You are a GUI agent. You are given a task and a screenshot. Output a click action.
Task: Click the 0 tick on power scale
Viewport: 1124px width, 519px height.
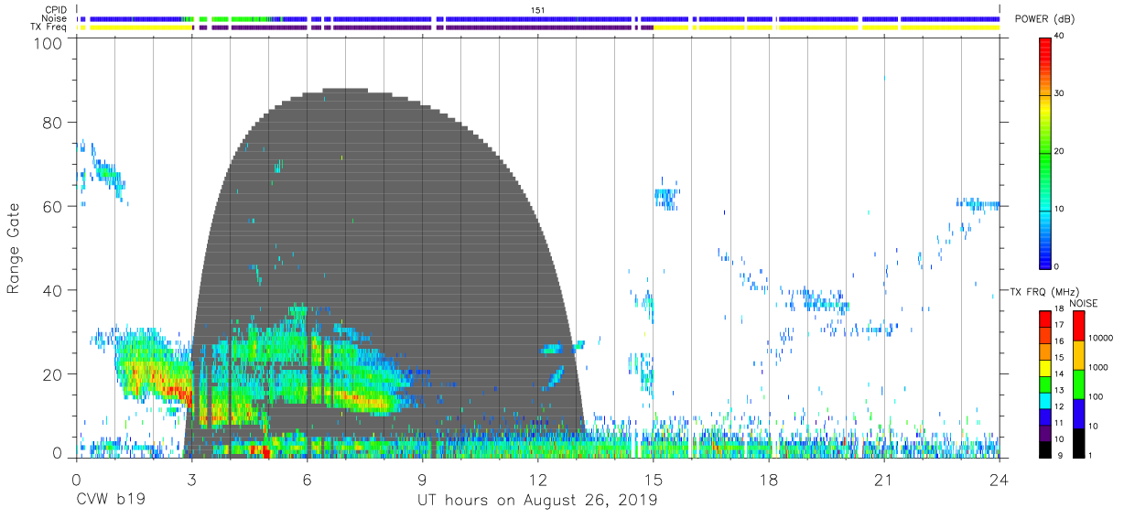1055,266
